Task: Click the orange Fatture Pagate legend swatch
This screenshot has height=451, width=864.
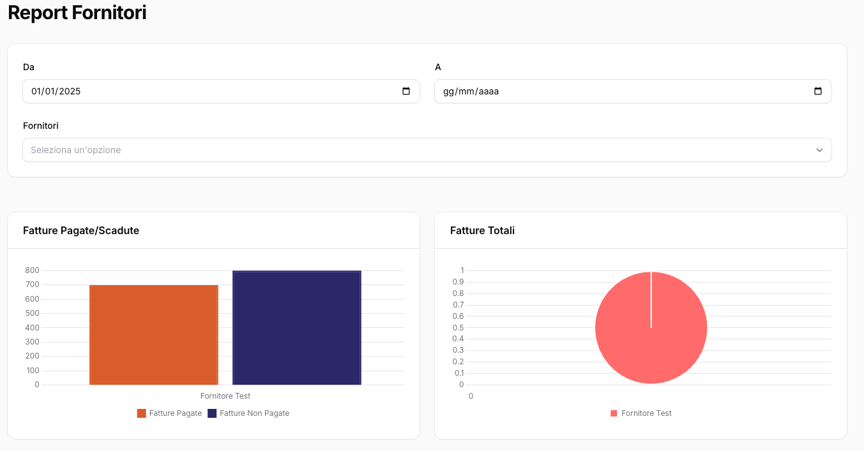Action: 142,413
